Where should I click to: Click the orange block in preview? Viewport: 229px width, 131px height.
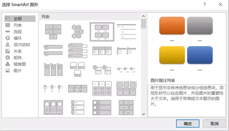(172, 25)
